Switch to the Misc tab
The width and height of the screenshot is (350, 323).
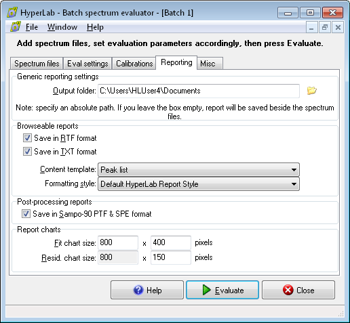tap(210, 64)
